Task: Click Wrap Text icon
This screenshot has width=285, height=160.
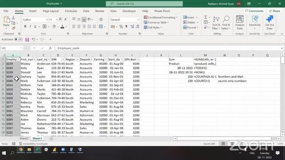Action: tap(101, 19)
